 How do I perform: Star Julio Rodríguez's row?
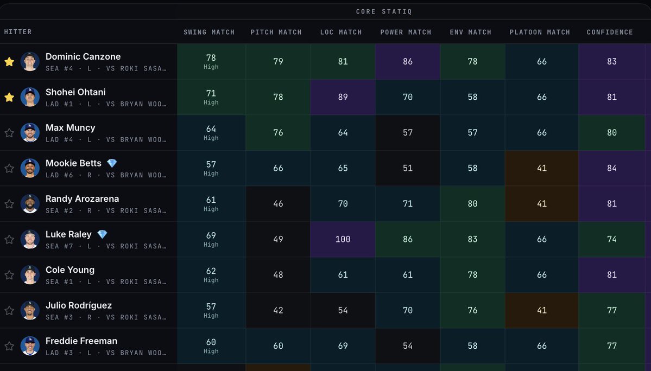click(9, 310)
